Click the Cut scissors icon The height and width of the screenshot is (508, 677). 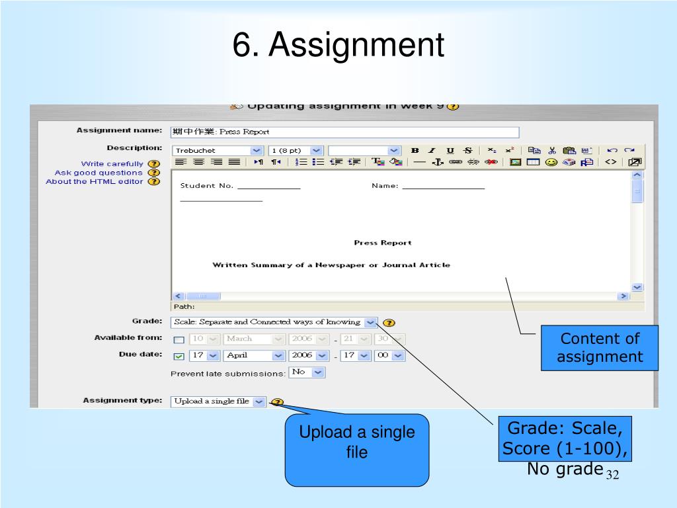tap(552, 150)
